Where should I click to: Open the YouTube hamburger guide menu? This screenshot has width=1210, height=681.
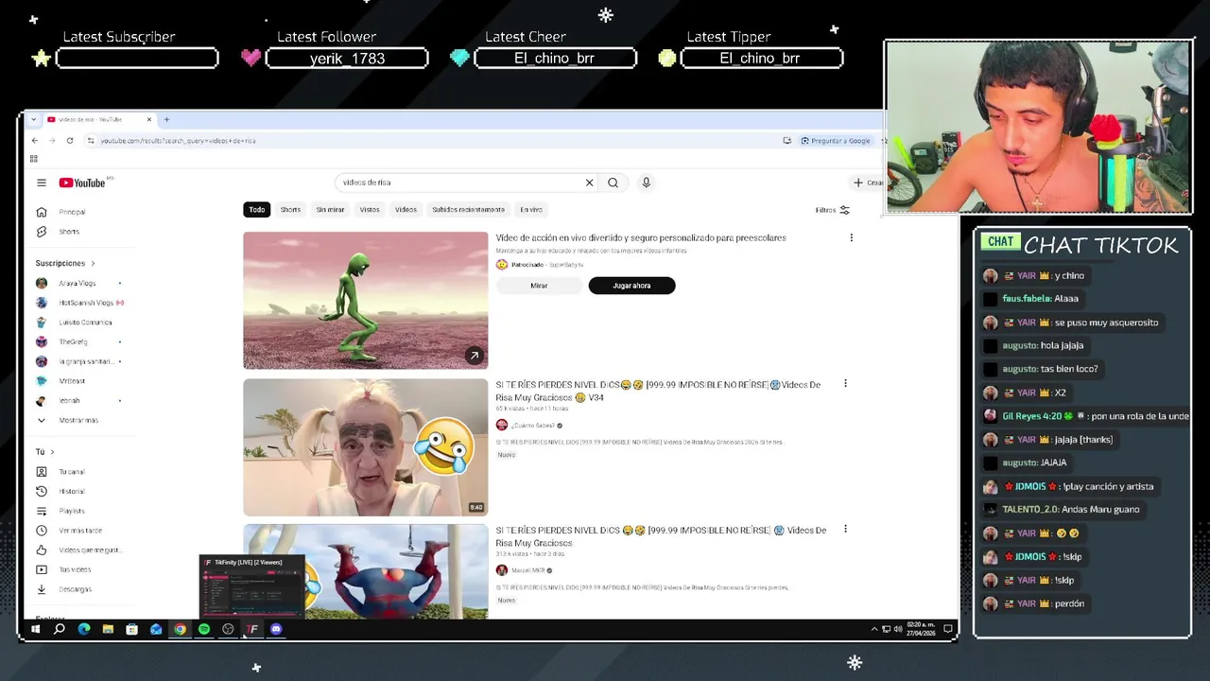point(42,183)
